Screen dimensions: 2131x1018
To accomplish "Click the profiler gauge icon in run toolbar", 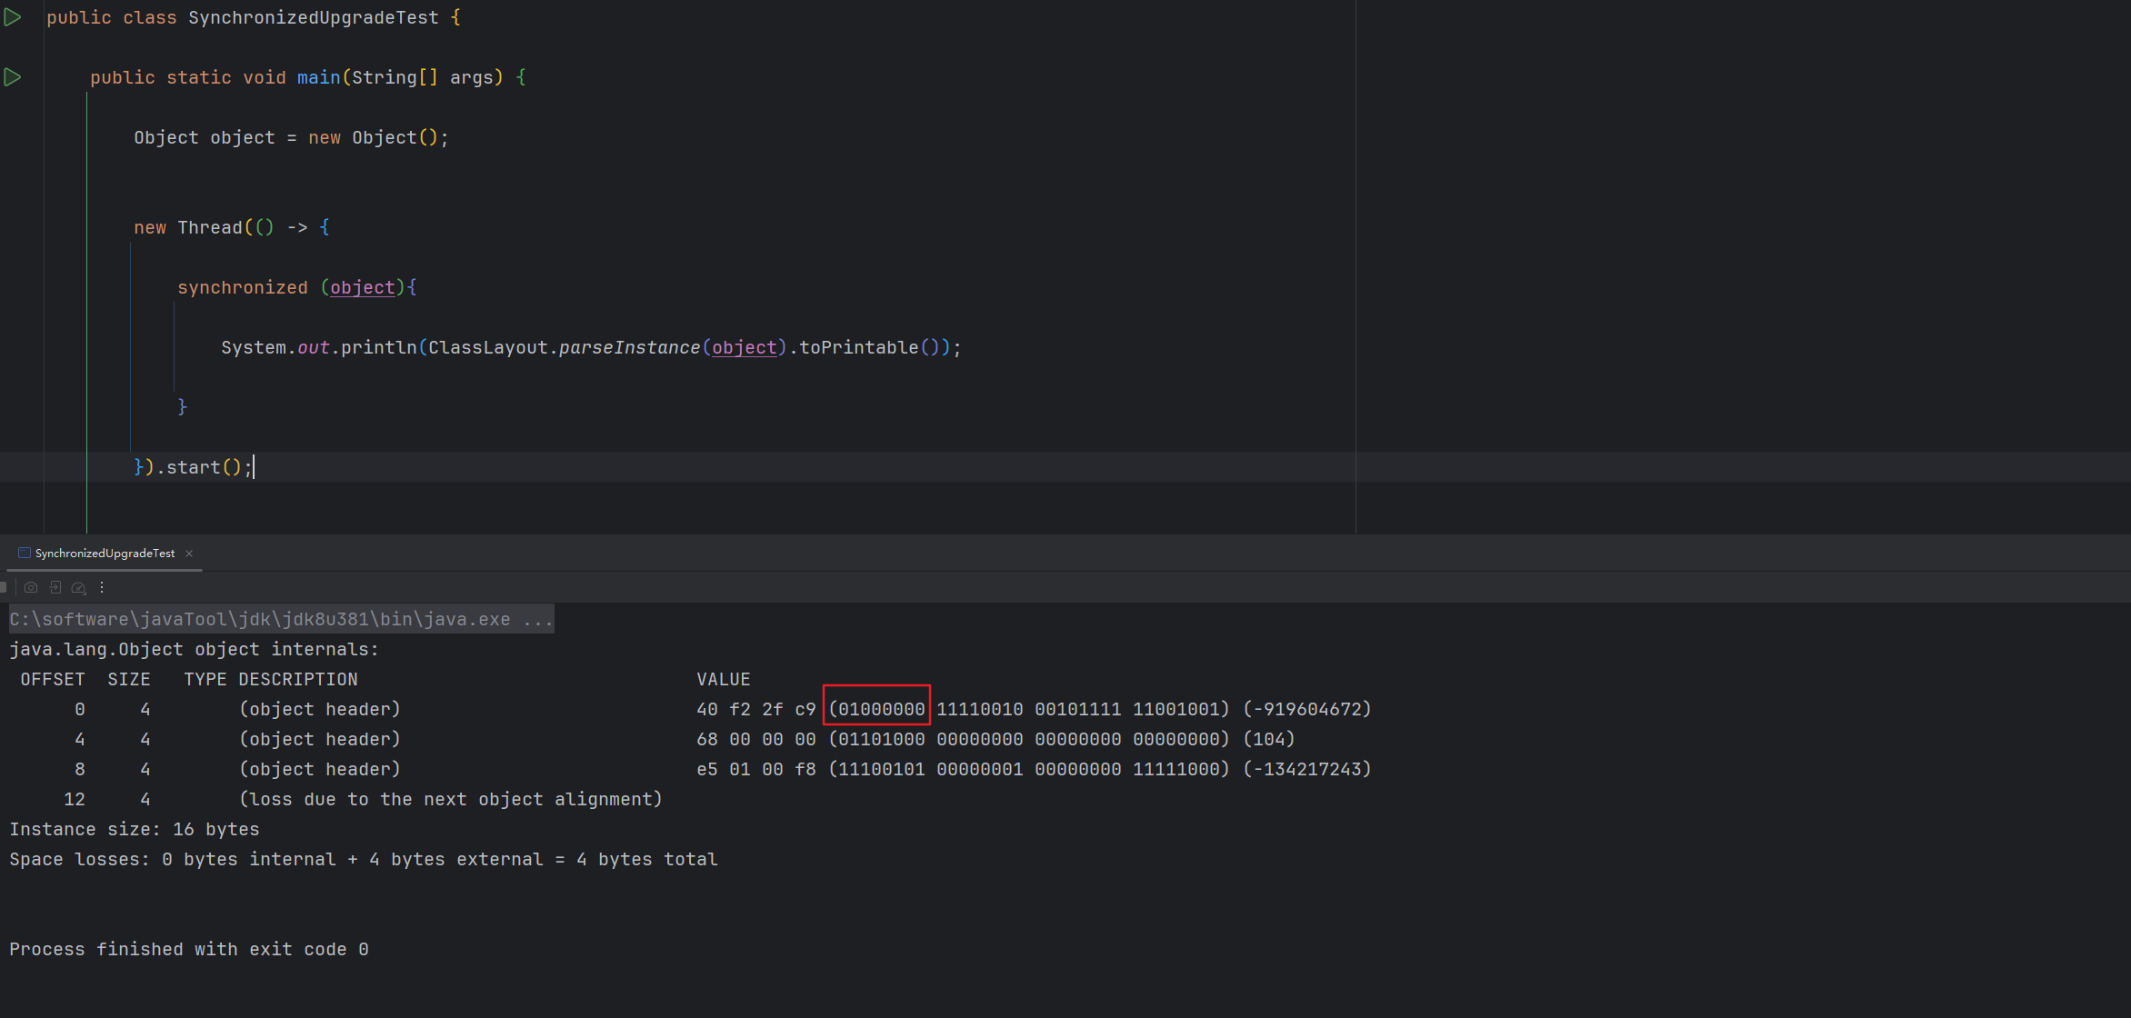I will [79, 587].
